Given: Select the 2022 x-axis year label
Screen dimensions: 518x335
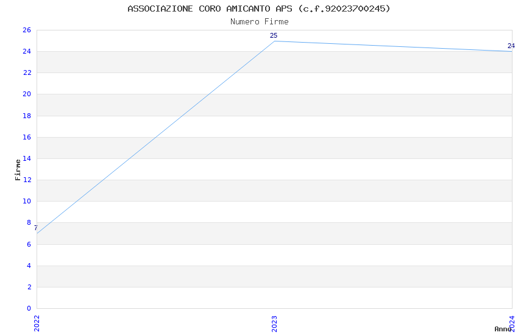Looking at the screenshot, I should 37,323.
